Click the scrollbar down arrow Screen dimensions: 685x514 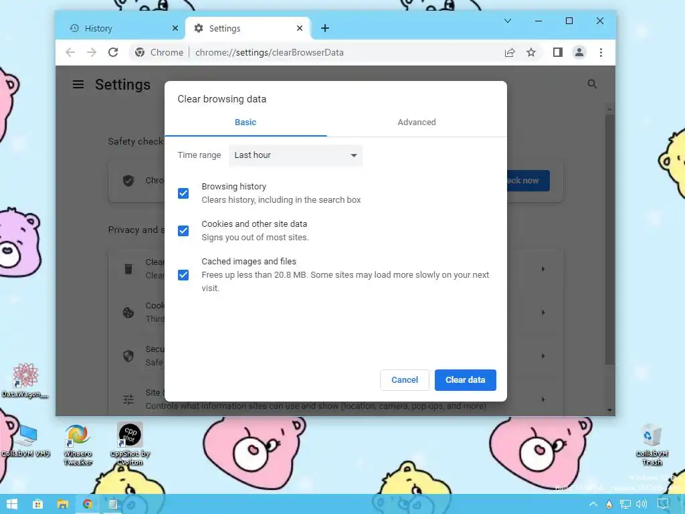[610, 410]
